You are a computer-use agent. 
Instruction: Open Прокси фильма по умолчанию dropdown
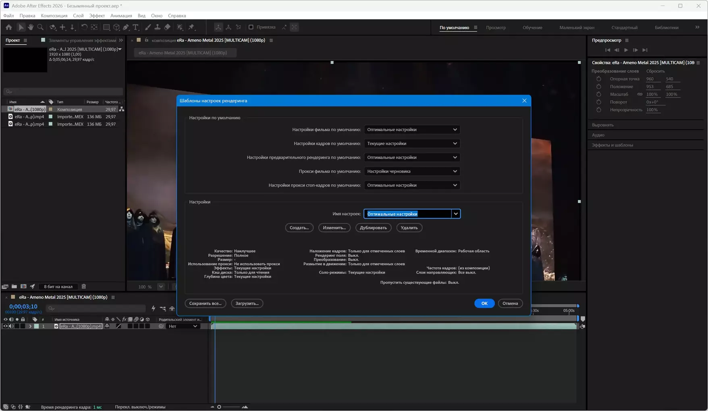coord(411,171)
